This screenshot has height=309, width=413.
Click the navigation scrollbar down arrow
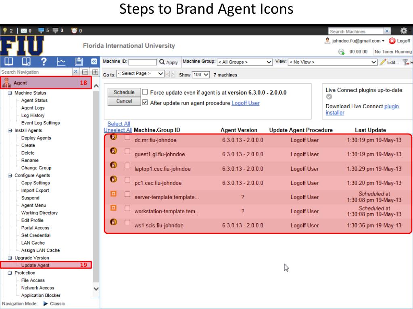click(x=96, y=288)
